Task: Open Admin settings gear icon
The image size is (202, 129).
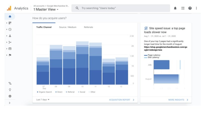Action: pos(10,96)
